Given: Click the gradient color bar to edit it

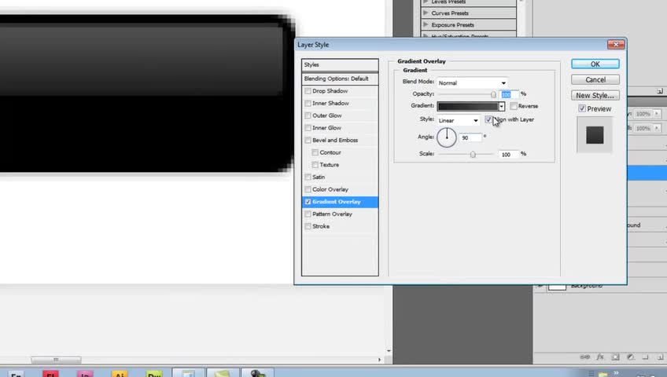Looking at the screenshot, I should (x=467, y=106).
